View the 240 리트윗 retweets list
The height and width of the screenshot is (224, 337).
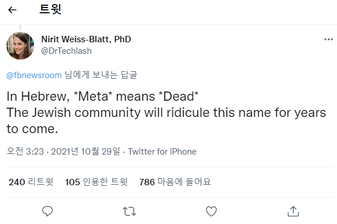point(31,182)
